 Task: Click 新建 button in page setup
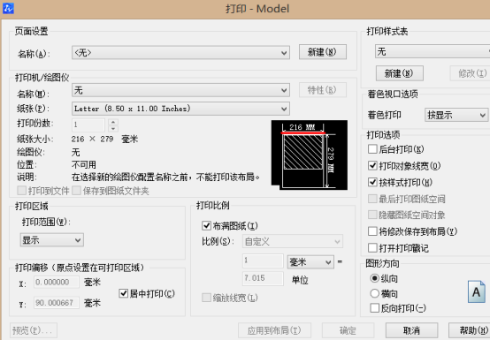323,52
